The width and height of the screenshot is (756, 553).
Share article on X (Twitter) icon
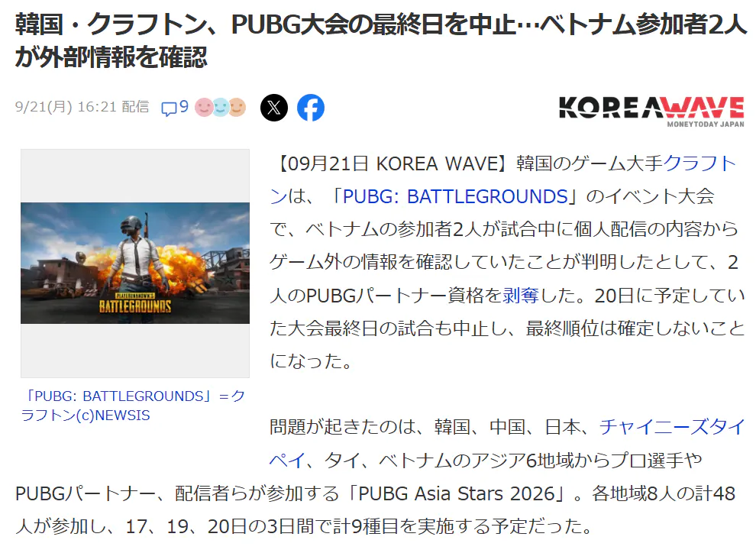point(274,108)
